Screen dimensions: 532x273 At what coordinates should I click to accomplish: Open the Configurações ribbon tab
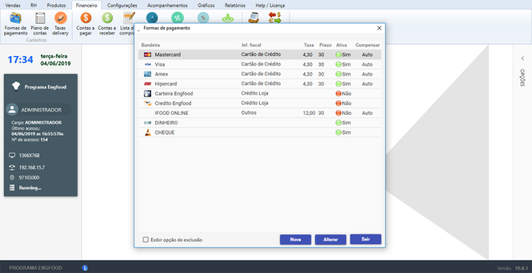[122, 6]
